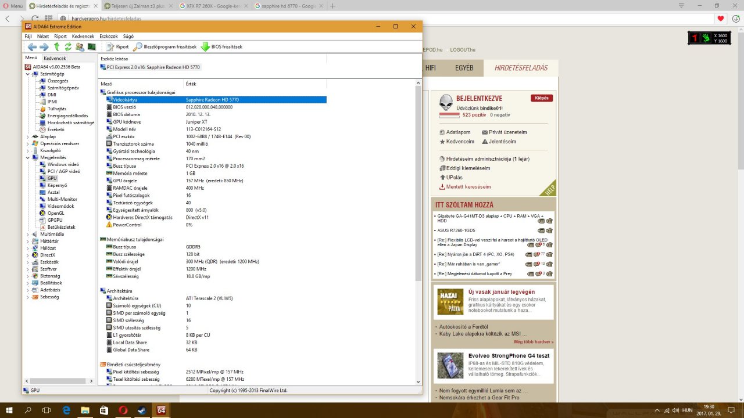Collapse the Megjelenítés tree node

(x=28, y=157)
